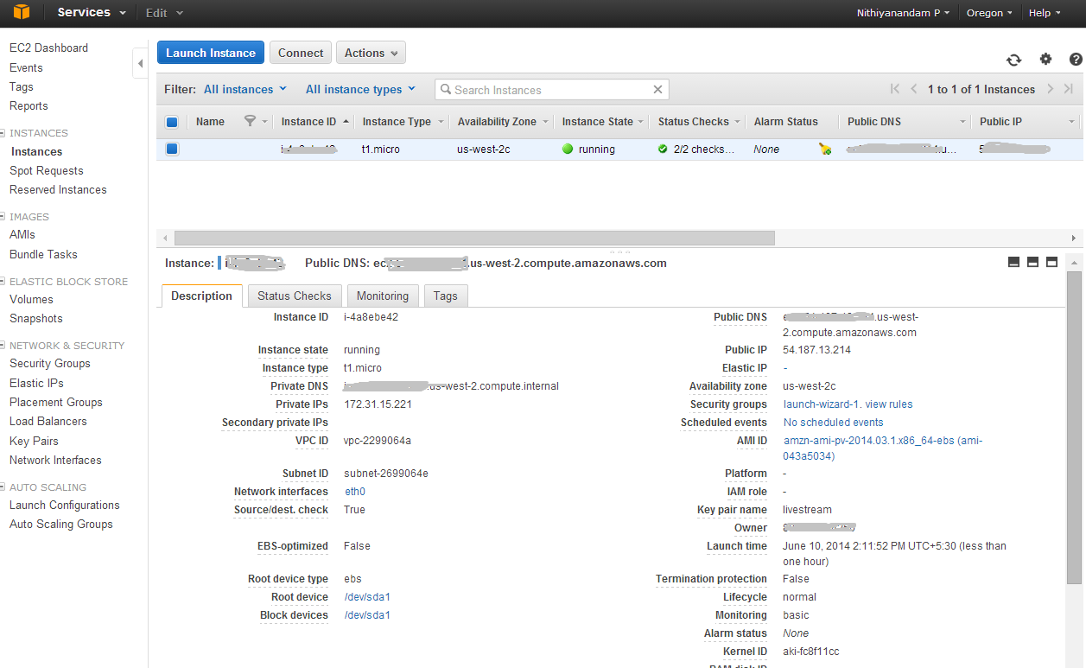
Task: Click the green check status icon
Action: [x=663, y=149]
